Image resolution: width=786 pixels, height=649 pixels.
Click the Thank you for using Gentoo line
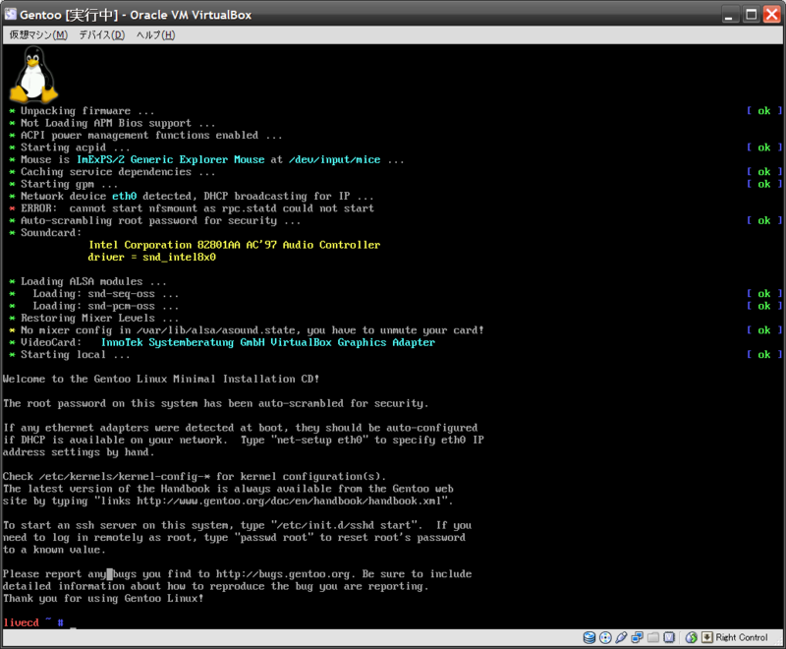pos(103,598)
